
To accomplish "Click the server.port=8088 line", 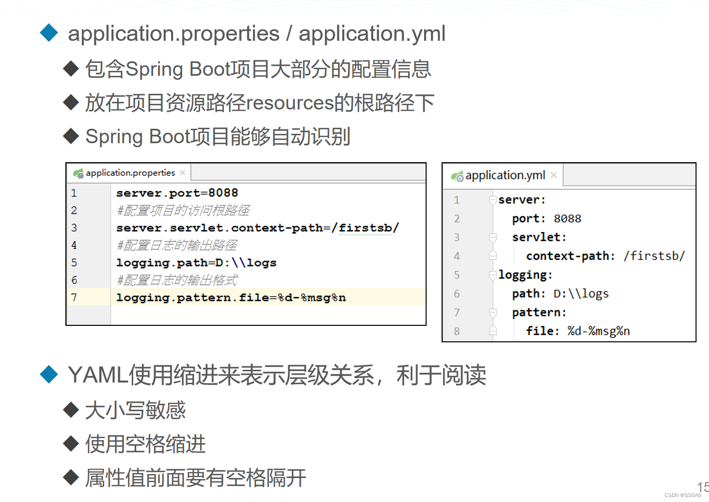I will coord(177,193).
